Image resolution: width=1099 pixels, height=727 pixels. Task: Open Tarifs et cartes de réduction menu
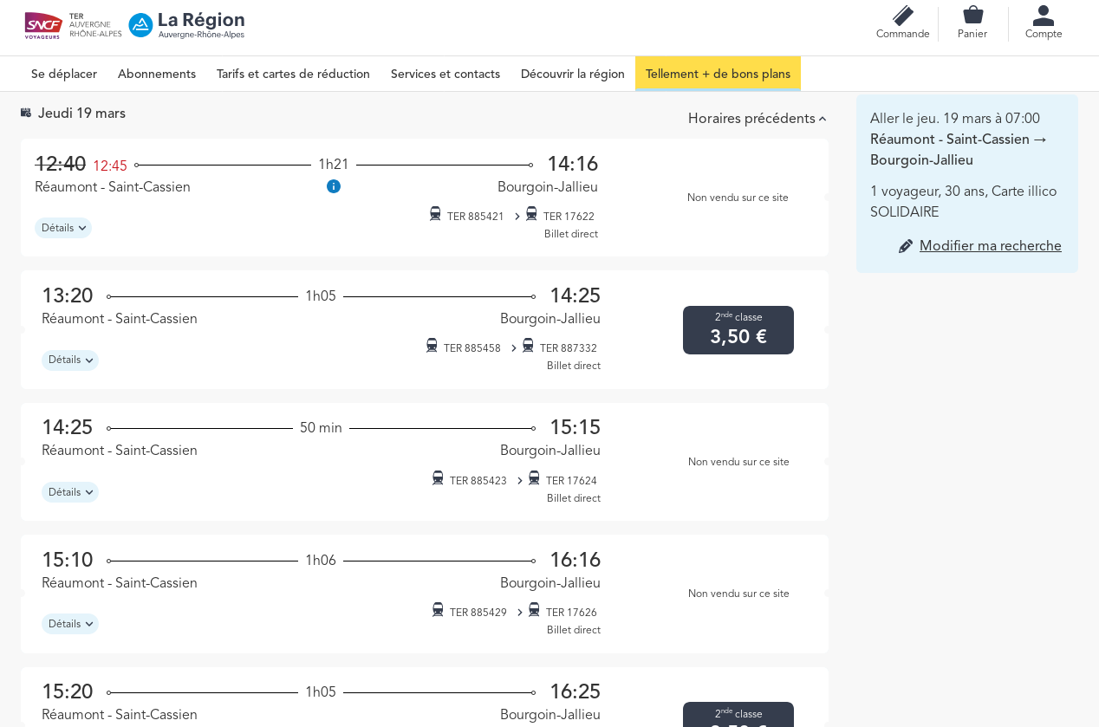(293, 74)
